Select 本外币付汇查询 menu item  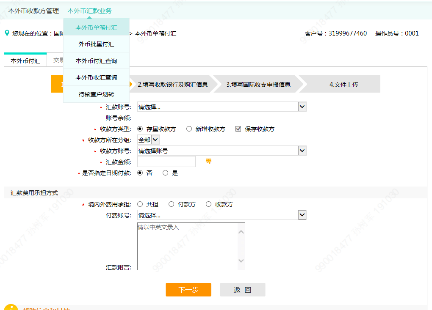pyautogui.click(x=97, y=61)
